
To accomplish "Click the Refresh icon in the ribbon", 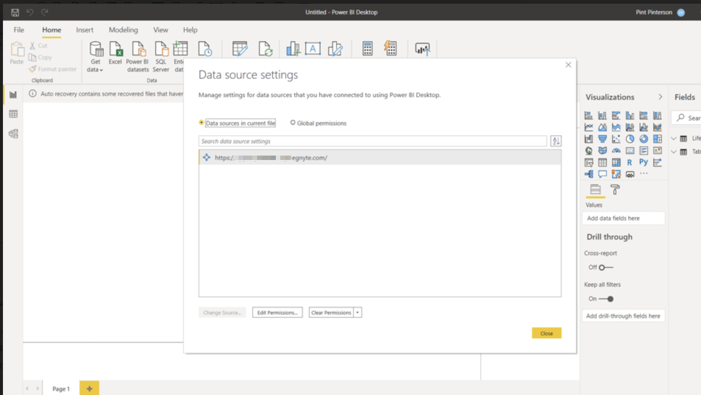I will point(265,49).
